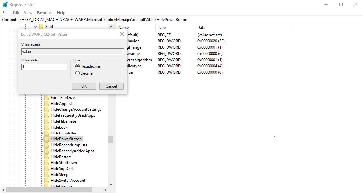Click inside the Value data field
Image resolution: width=363 pixels, height=193 pixels.
coord(44,67)
